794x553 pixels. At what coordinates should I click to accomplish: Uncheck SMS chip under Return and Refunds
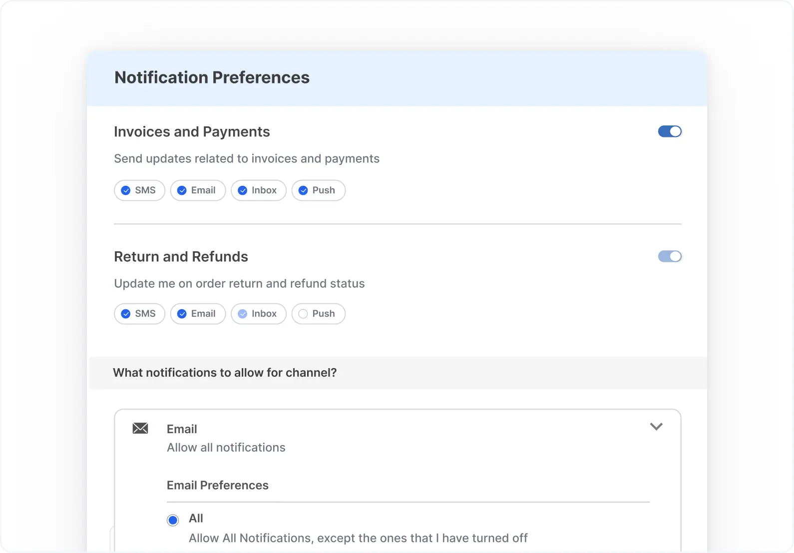pyautogui.click(x=139, y=314)
